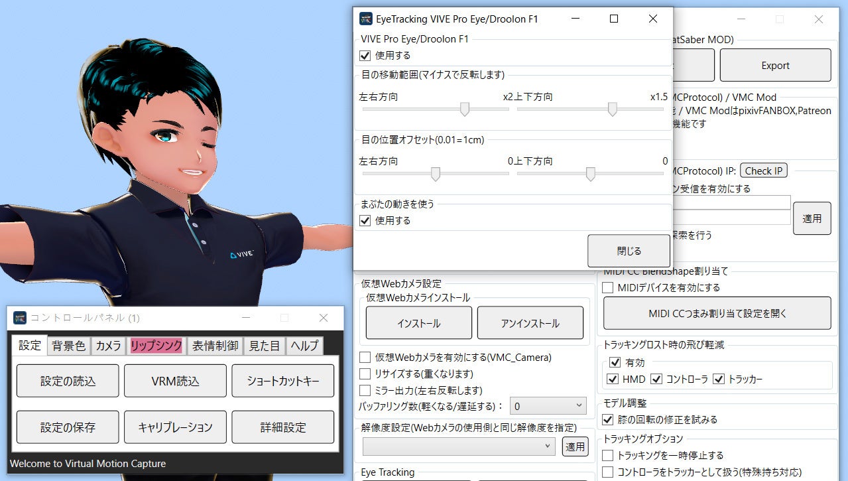Click the 目の移動範囲 左右方向 slider thumb
848x481 pixels.
(465, 109)
